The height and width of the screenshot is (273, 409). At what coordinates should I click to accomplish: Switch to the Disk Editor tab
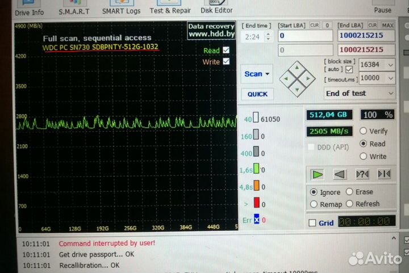216,10
